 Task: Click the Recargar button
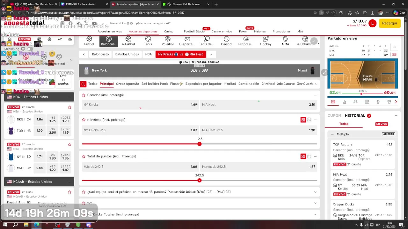click(x=390, y=23)
